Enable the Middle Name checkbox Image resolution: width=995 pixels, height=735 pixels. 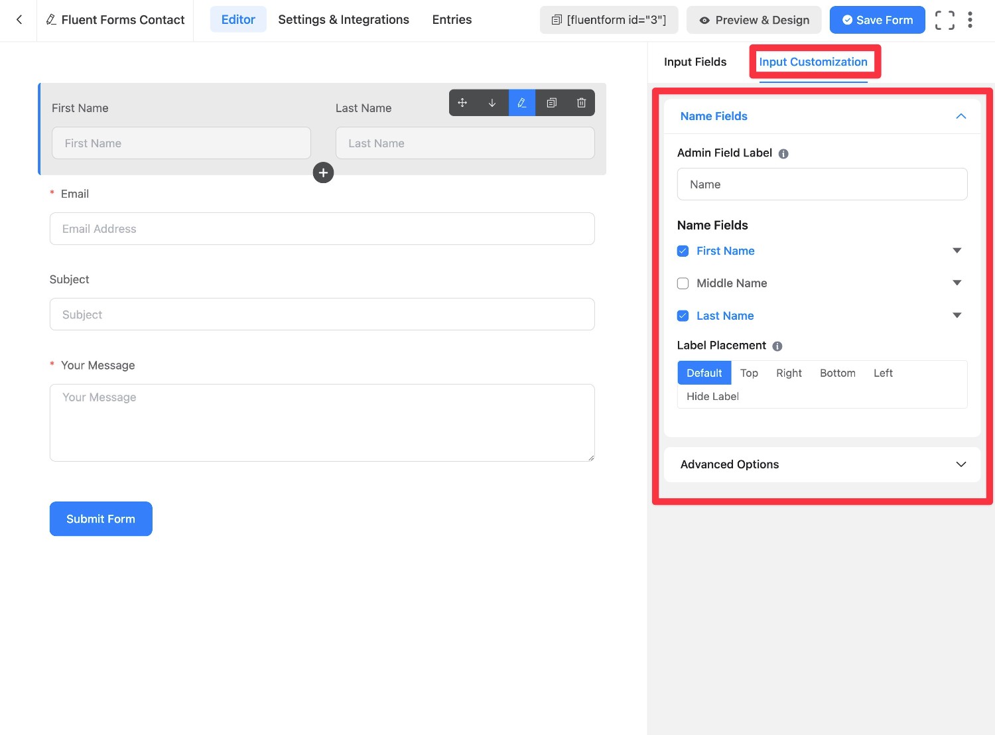pyautogui.click(x=683, y=283)
